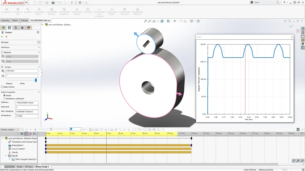The image size is (305, 171).
Task: Click the green checkmark to accept Contact
Action: 2,37
